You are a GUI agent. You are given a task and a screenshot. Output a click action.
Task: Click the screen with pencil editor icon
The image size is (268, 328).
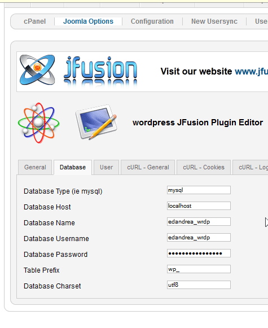point(96,122)
